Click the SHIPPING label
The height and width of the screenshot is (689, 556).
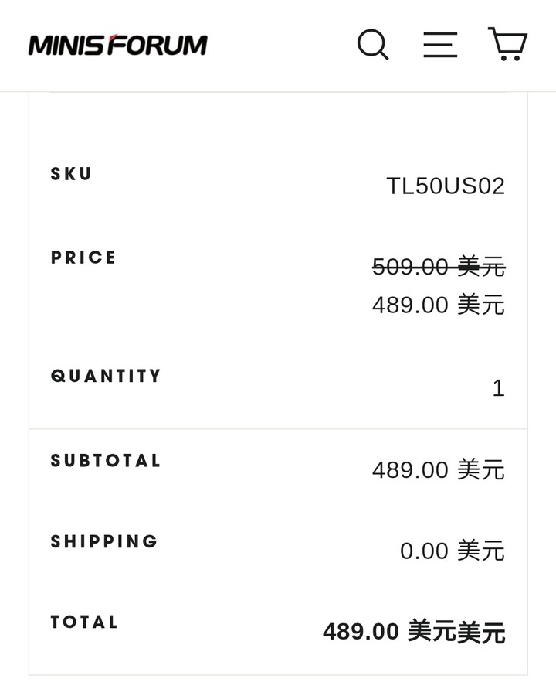[x=104, y=541]
